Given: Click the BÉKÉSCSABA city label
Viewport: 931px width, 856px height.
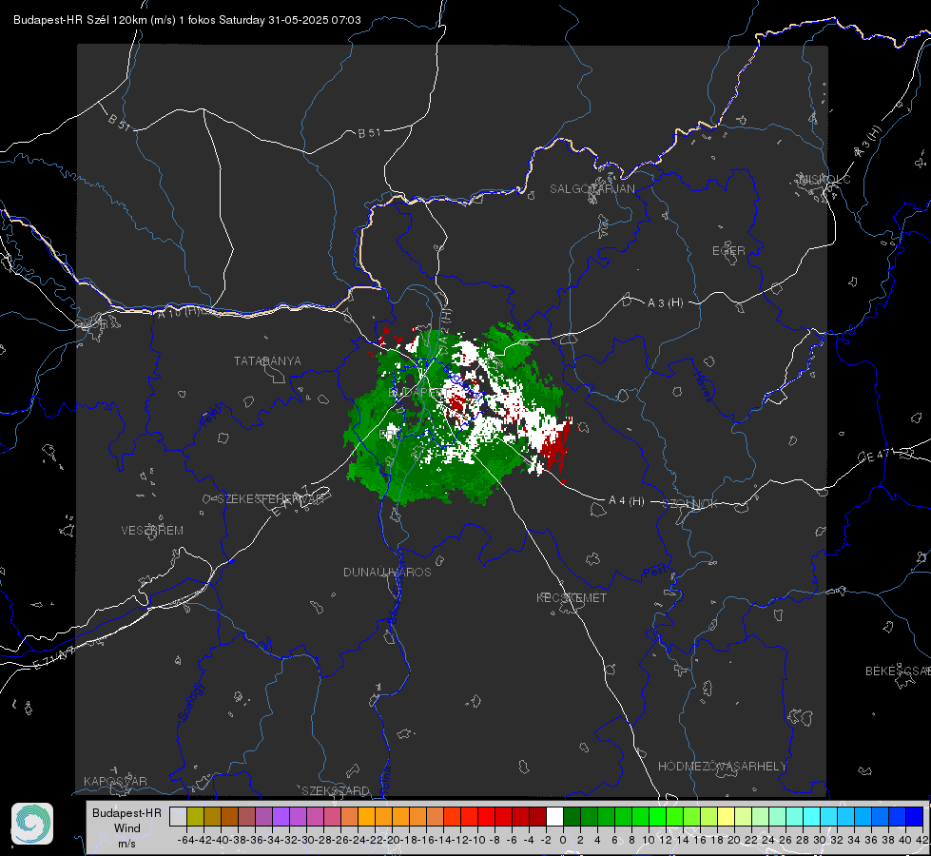Looking at the screenshot, I should pyautogui.click(x=898, y=671).
